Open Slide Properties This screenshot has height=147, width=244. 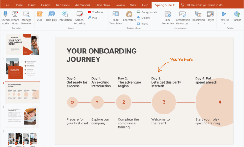click(x=168, y=18)
